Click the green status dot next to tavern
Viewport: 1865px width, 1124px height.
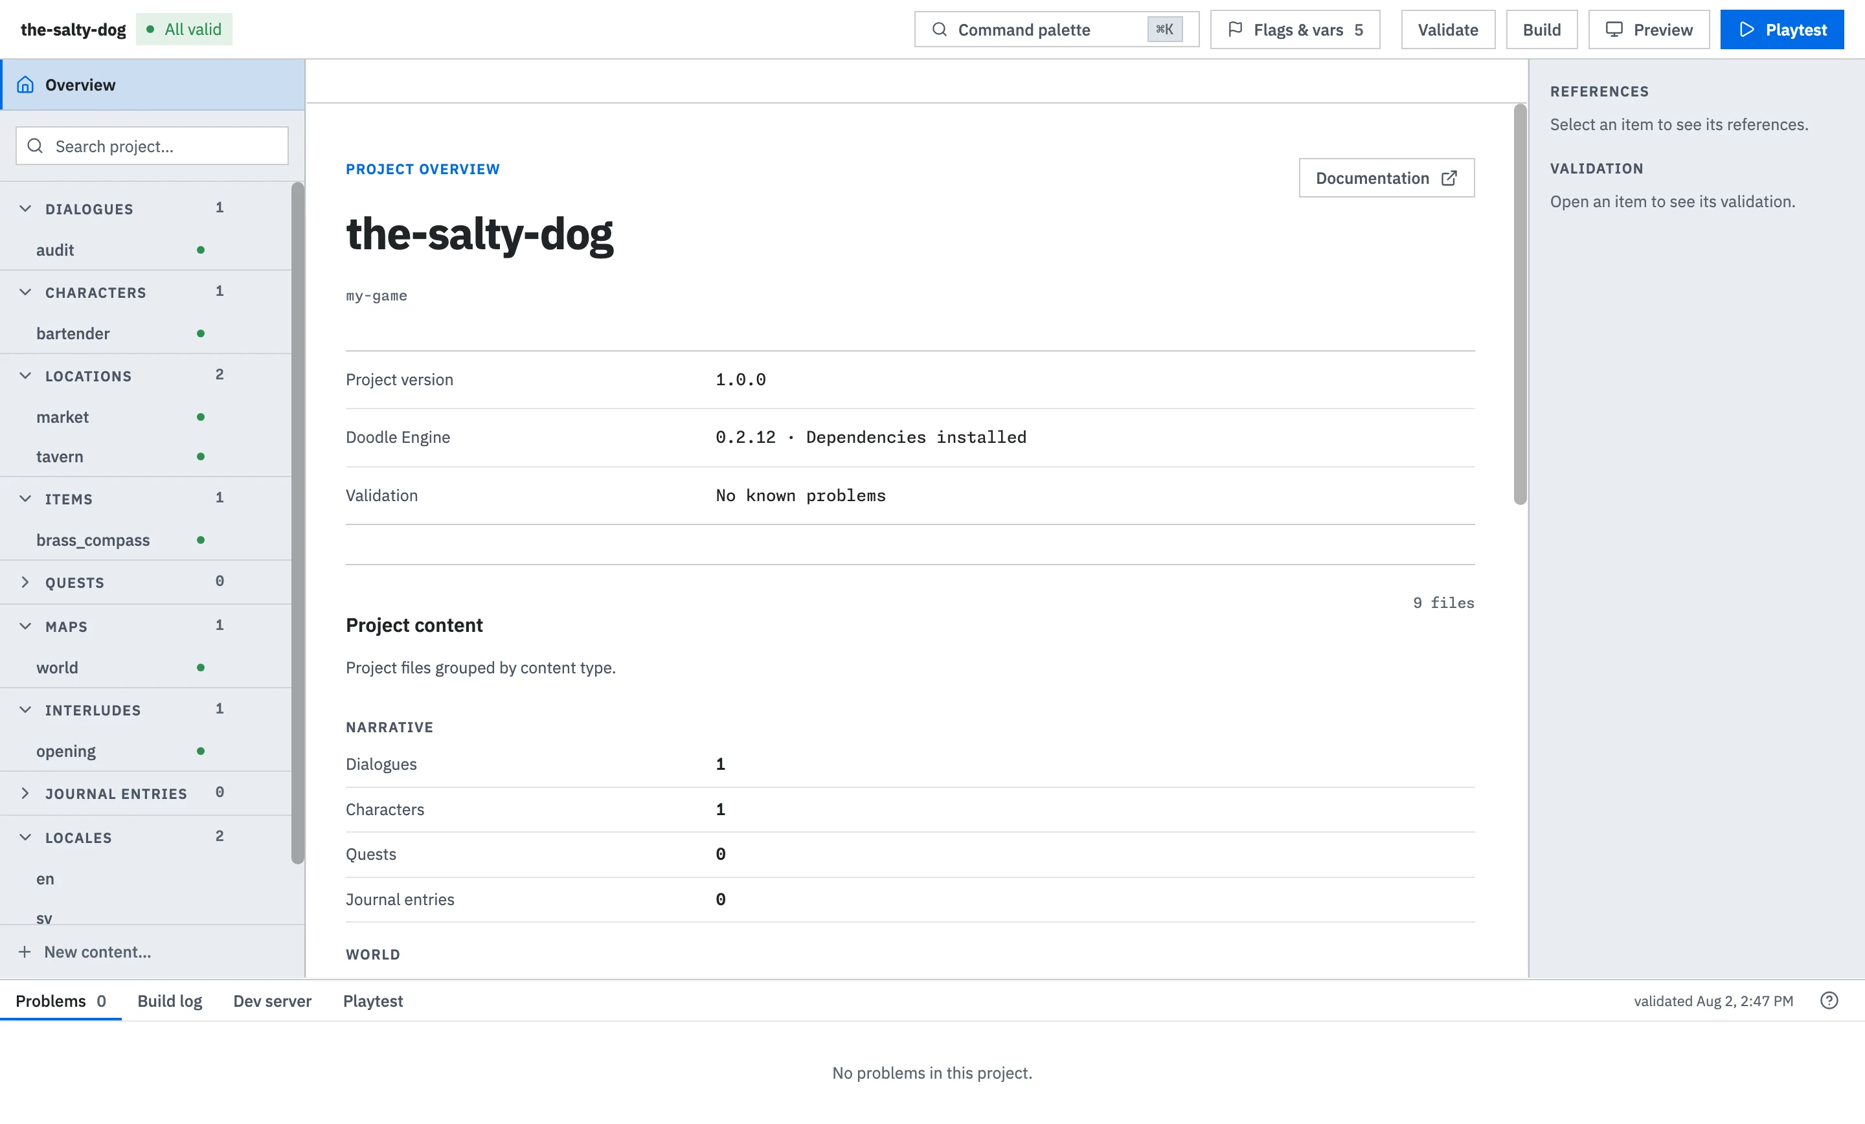pos(201,456)
